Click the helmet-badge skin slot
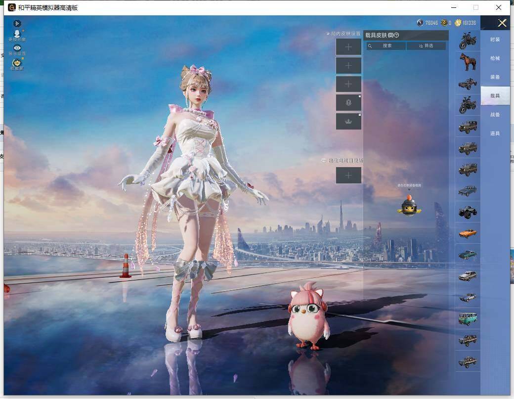This screenshot has width=514, height=399. 348,103
